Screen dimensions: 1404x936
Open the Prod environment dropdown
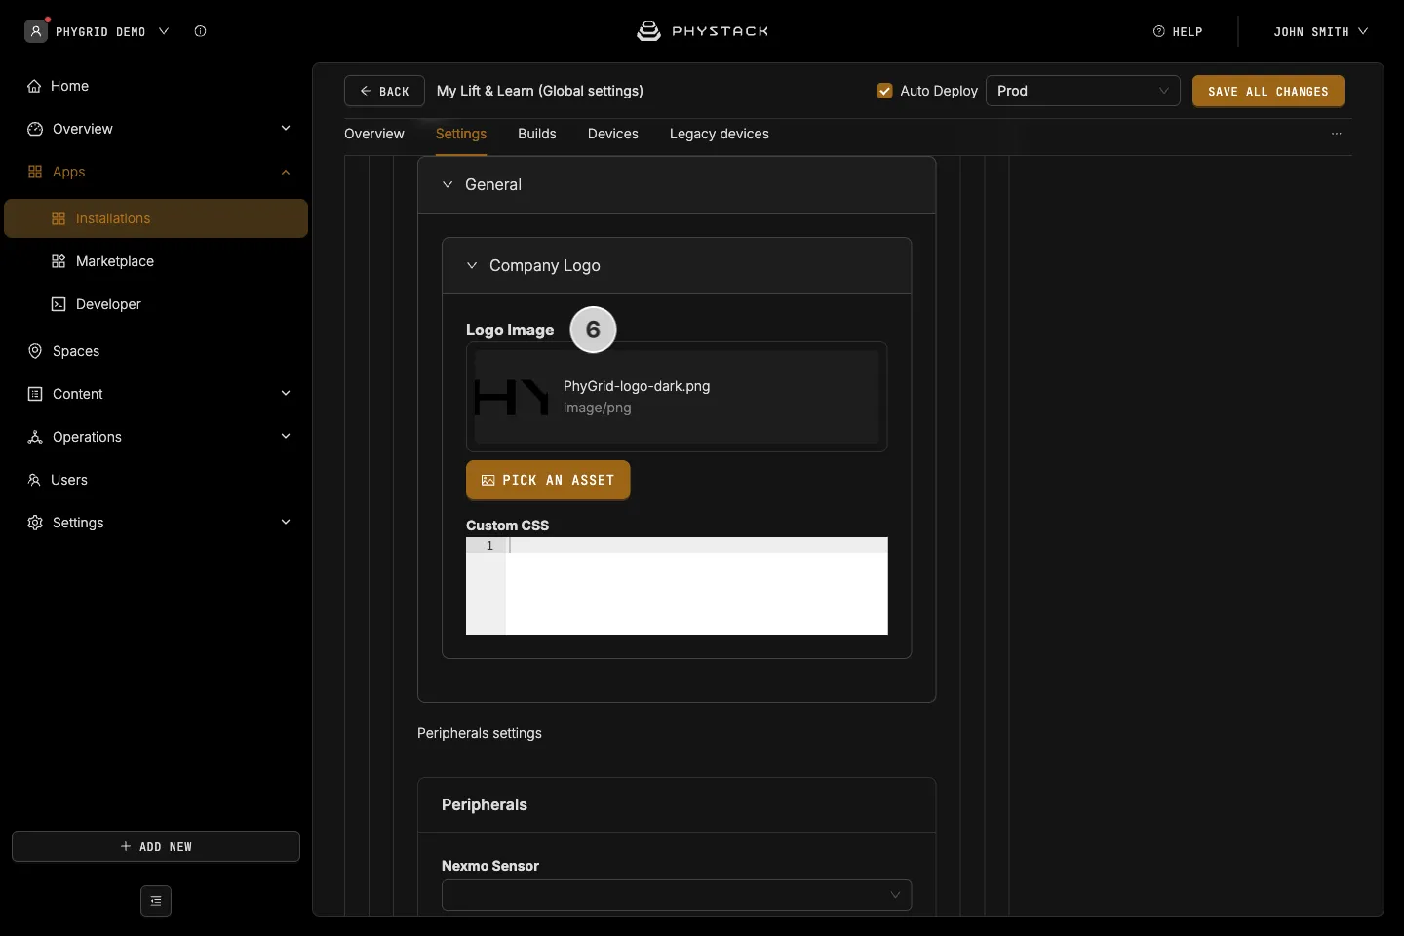pyautogui.click(x=1083, y=91)
